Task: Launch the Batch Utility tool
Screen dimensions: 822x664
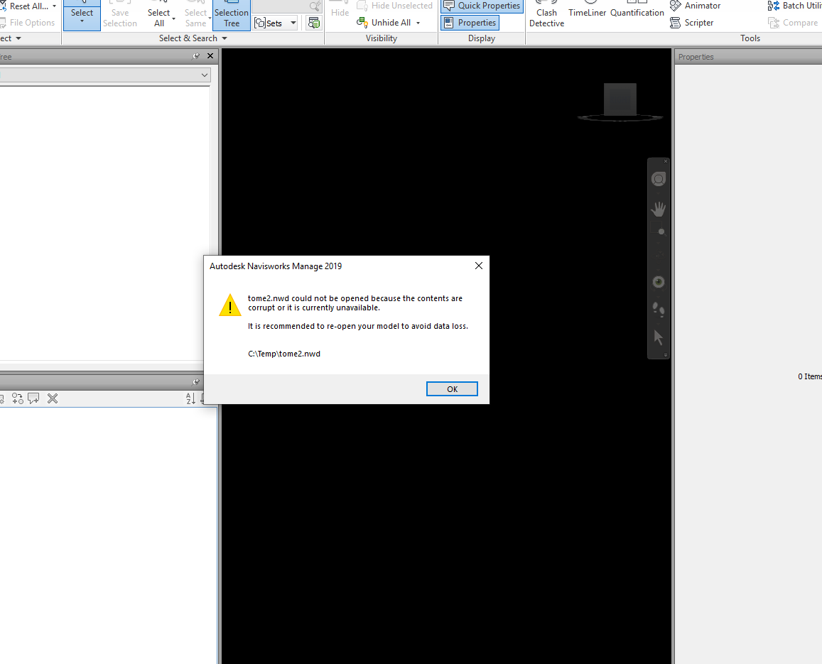Action: (x=794, y=6)
